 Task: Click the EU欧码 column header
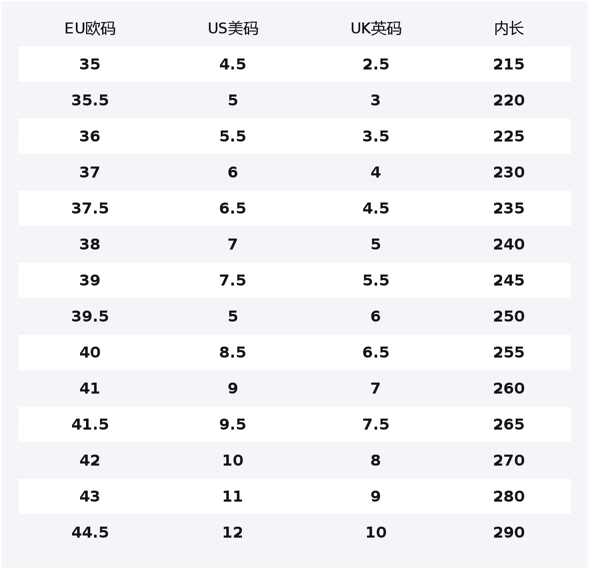click(90, 29)
